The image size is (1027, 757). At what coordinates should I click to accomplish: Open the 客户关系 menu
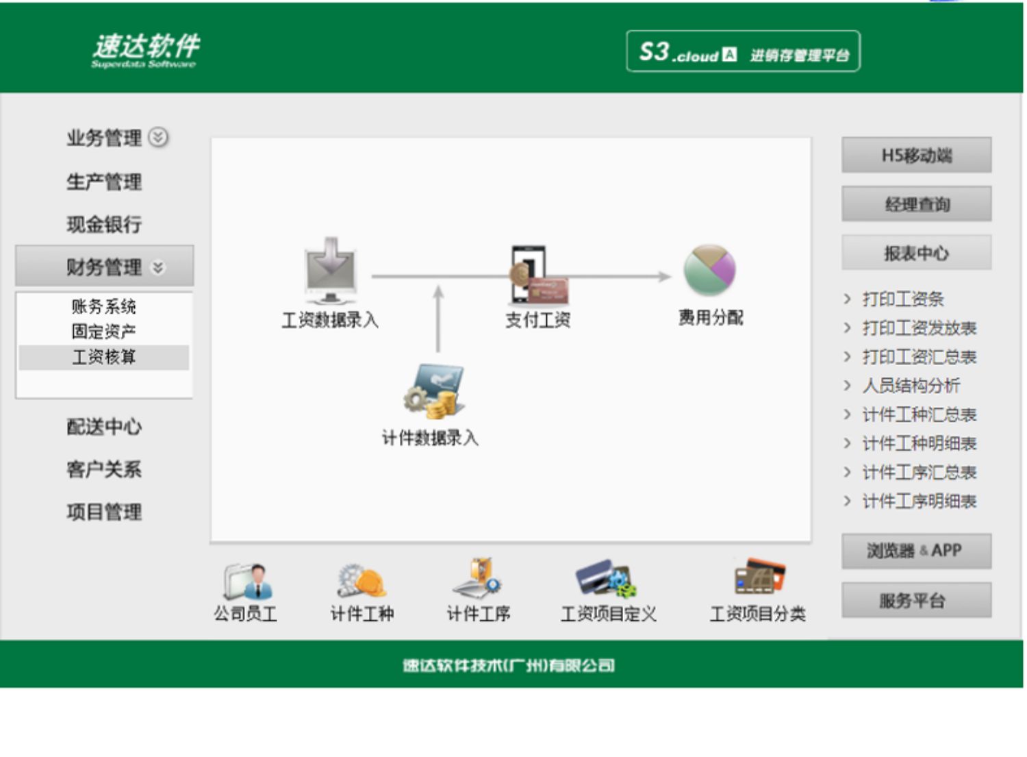click(104, 469)
